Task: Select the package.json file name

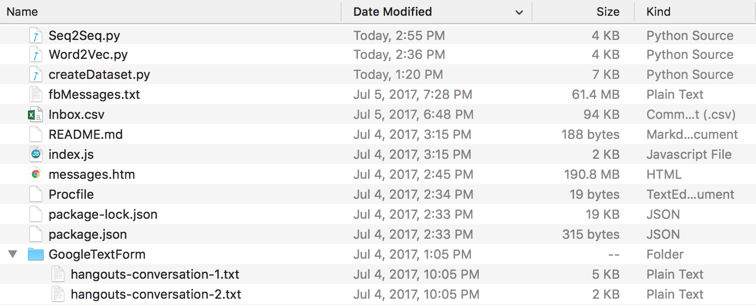Action: click(x=88, y=235)
